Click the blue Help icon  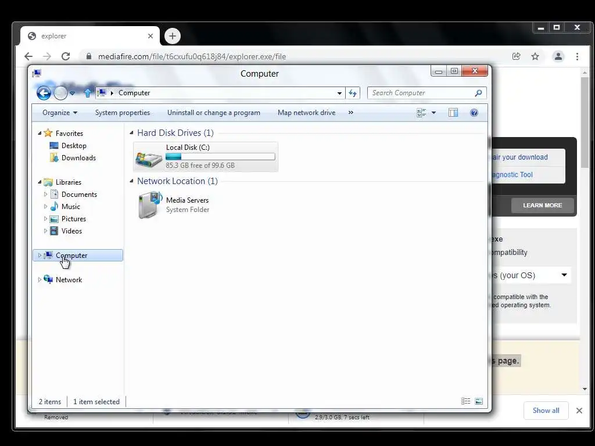pos(474,113)
